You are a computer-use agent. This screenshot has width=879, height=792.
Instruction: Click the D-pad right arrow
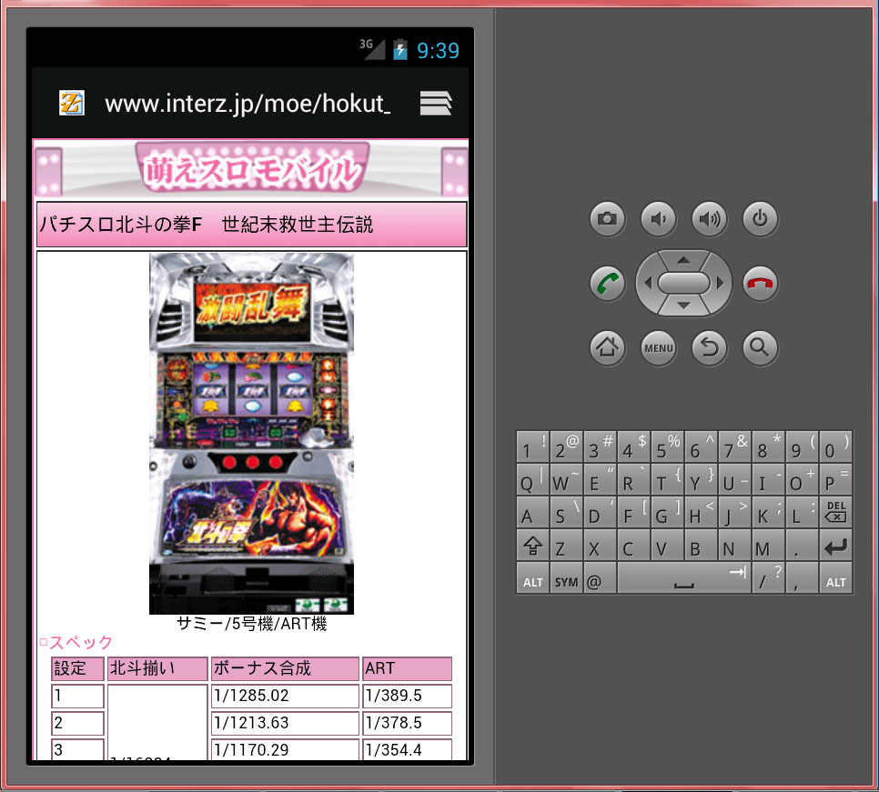tap(720, 283)
